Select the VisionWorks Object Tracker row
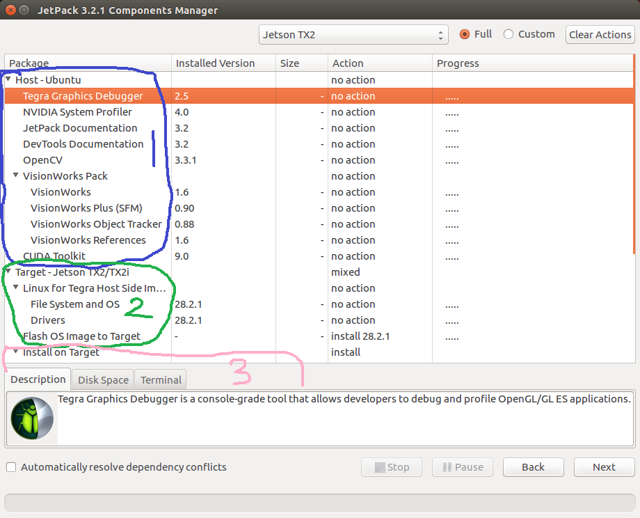The width and height of the screenshot is (640, 518). click(x=319, y=224)
